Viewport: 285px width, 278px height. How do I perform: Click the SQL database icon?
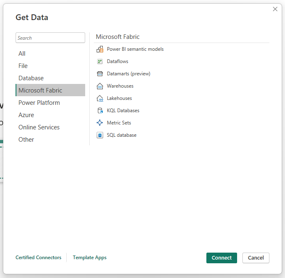(x=100, y=135)
